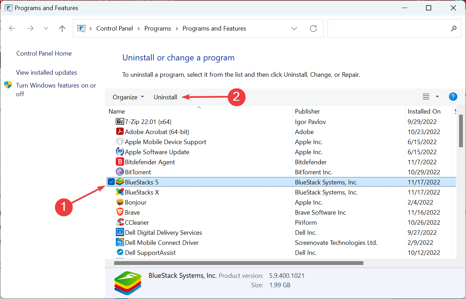The height and width of the screenshot is (299, 466).
Task: Click the Dell Mobile Connect Driver icon
Action: click(x=120, y=242)
